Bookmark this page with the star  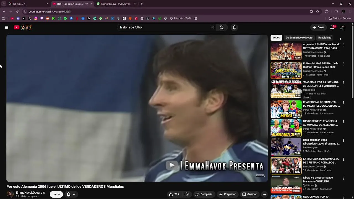click(x=317, y=12)
